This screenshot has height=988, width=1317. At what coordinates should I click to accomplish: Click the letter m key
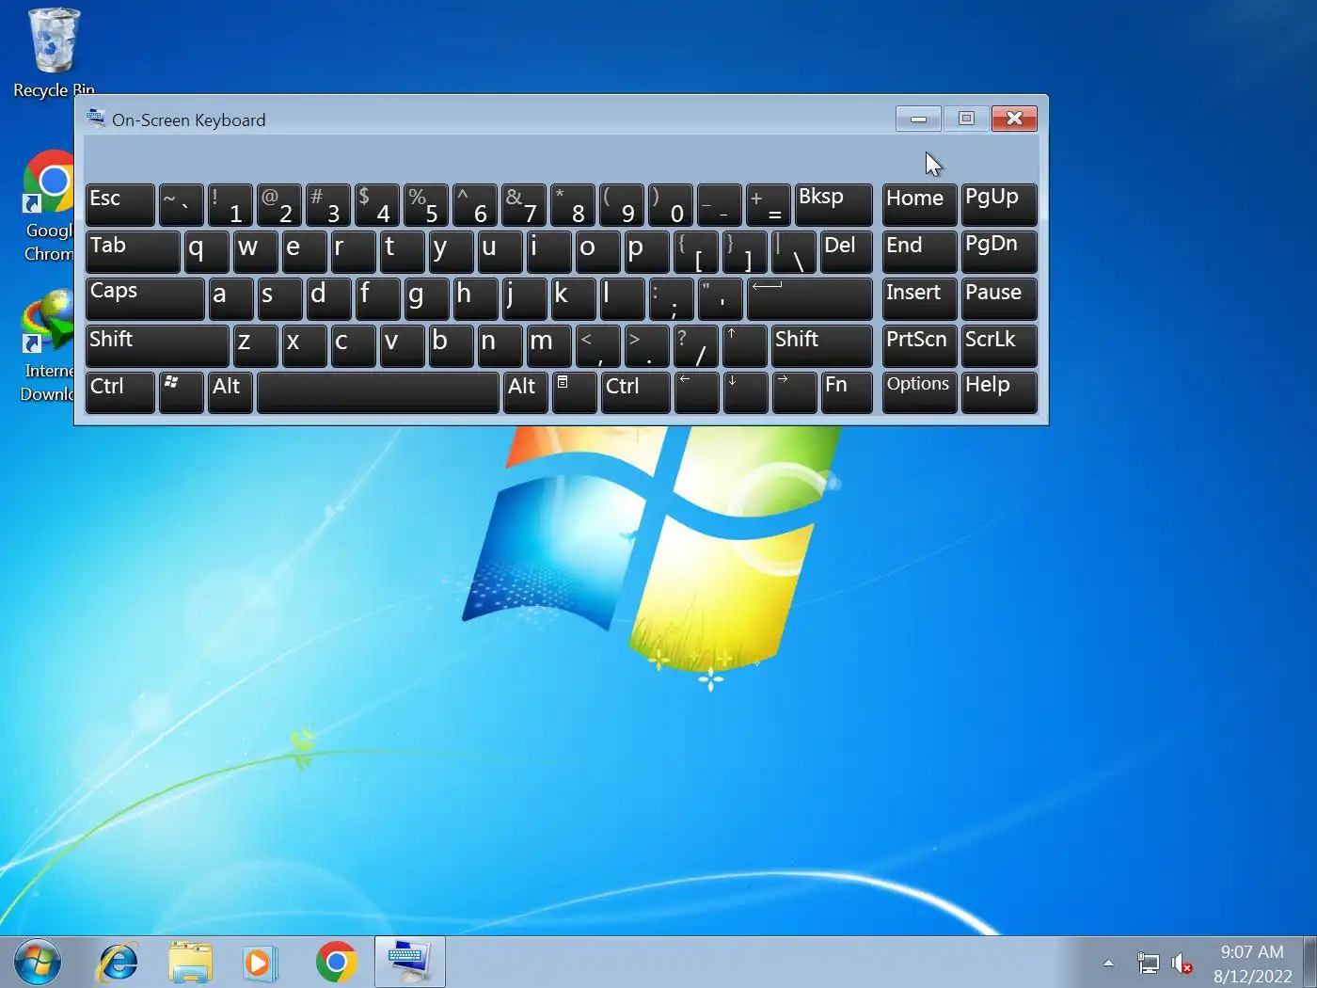[548, 345]
